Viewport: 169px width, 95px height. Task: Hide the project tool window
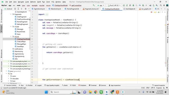click(x=29, y=9)
